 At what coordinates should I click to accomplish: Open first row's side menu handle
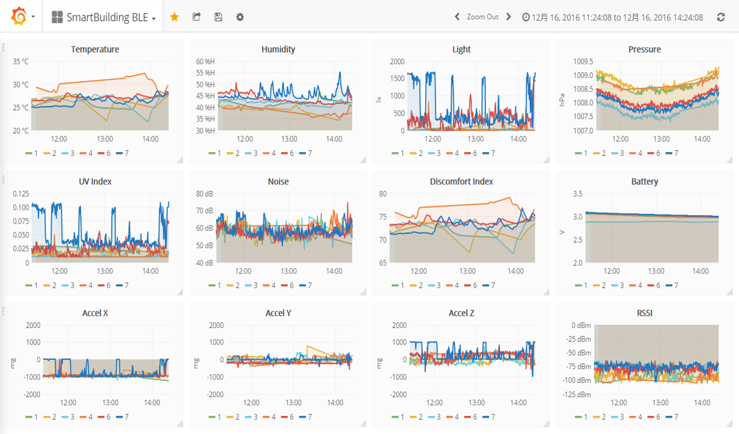click(3, 48)
